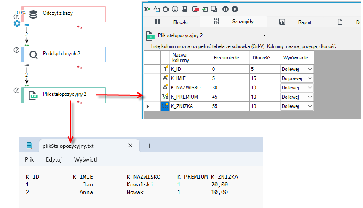Screen dimensions: 363x208
Task: Close the plikStalopozycyjny.txt tab
Action: [131, 146]
